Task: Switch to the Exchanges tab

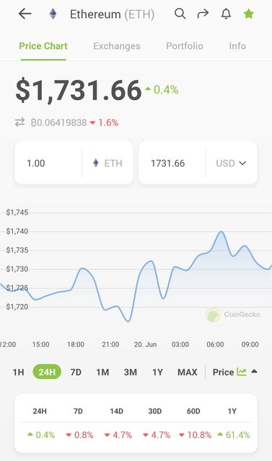Action: point(117,46)
